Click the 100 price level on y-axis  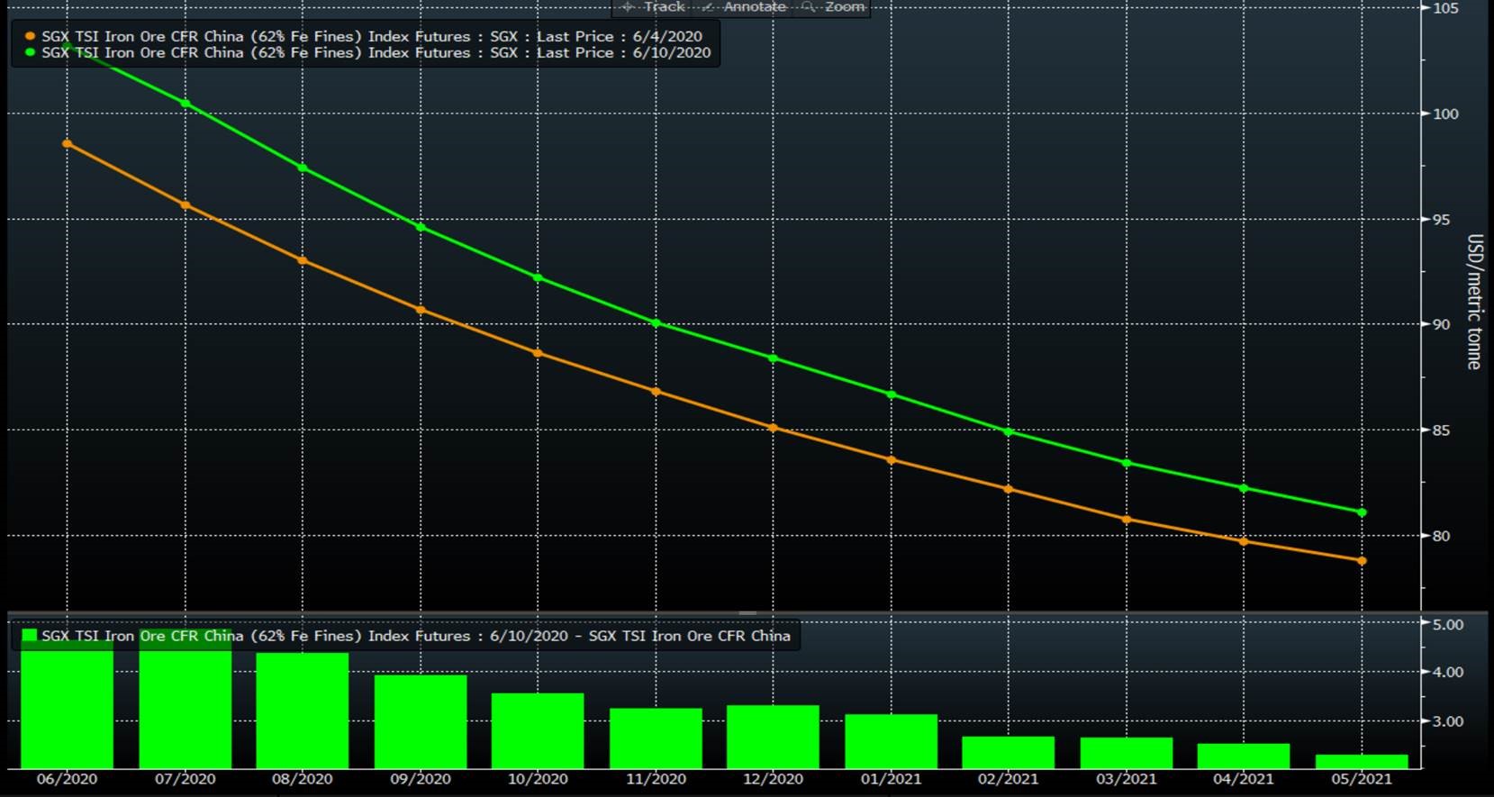click(1445, 113)
